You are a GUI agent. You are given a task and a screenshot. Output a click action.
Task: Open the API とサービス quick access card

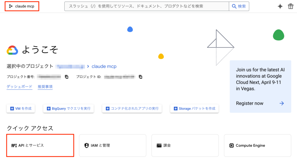click(40, 145)
